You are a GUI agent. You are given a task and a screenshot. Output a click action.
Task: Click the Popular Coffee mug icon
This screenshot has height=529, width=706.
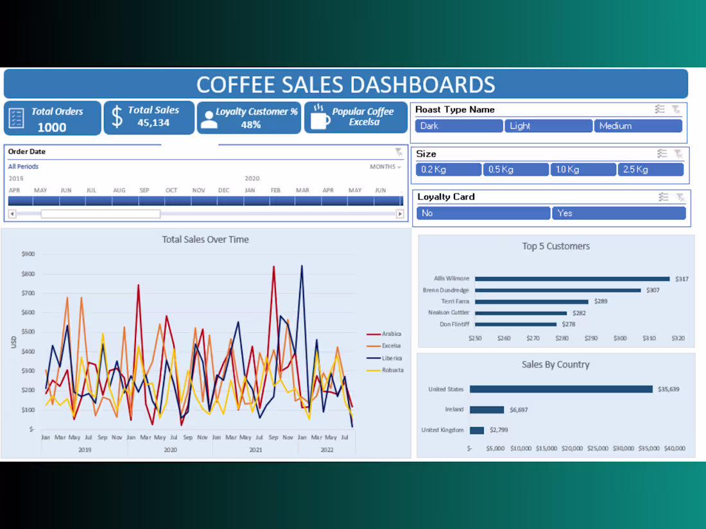tap(320, 117)
